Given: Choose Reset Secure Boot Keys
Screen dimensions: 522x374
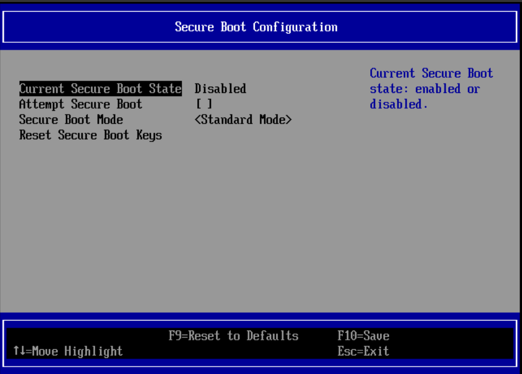Looking at the screenshot, I should point(91,136).
